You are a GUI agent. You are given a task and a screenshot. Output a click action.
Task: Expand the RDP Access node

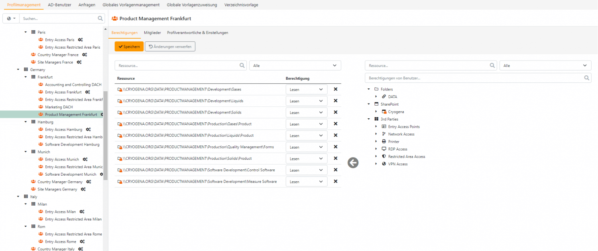[x=376, y=149]
